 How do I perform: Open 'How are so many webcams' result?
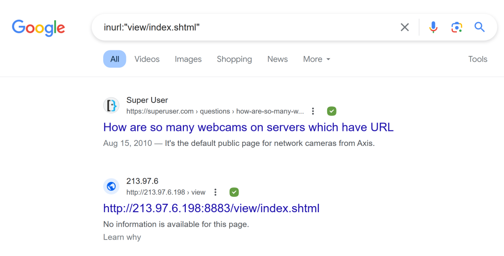click(x=248, y=127)
